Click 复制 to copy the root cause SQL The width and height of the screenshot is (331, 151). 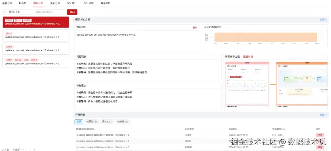[195, 28]
